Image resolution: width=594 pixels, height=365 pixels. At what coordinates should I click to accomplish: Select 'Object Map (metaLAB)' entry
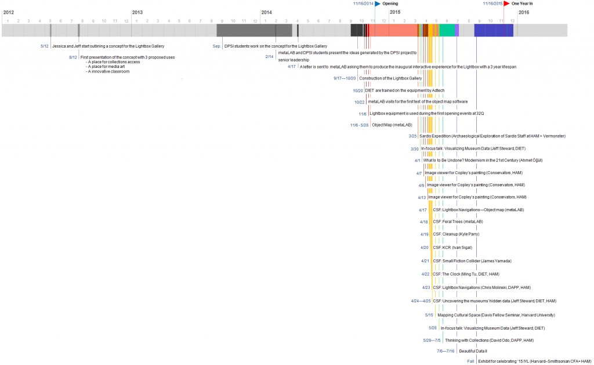392,125
